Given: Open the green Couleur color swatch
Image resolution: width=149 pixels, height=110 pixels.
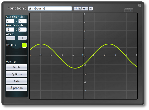Looking at the screenshot, I should (24, 45).
